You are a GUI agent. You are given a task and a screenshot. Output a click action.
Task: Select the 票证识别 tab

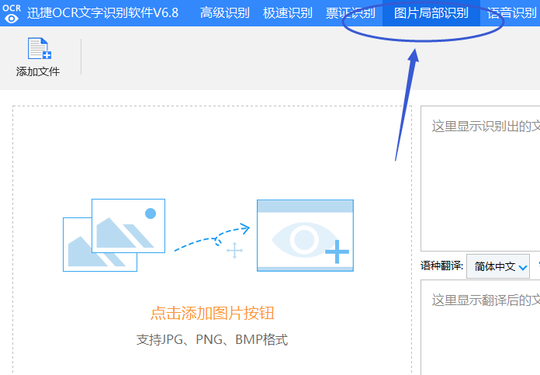point(350,13)
